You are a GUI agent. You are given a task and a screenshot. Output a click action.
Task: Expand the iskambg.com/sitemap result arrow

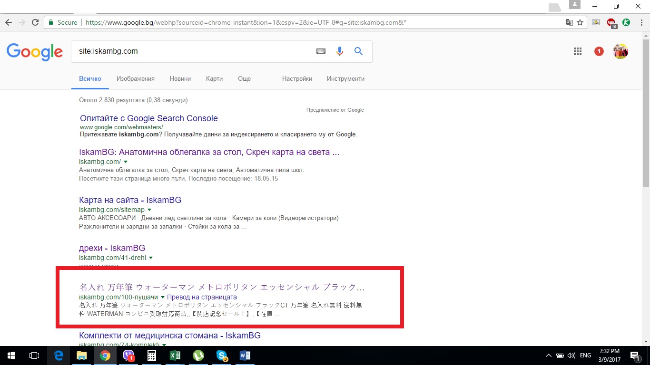click(x=149, y=210)
